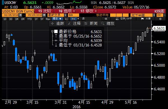This screenshot has height=109, width=168.
Task: Toggle the 最新价格 white legend swatch
Action: (56, 31)
